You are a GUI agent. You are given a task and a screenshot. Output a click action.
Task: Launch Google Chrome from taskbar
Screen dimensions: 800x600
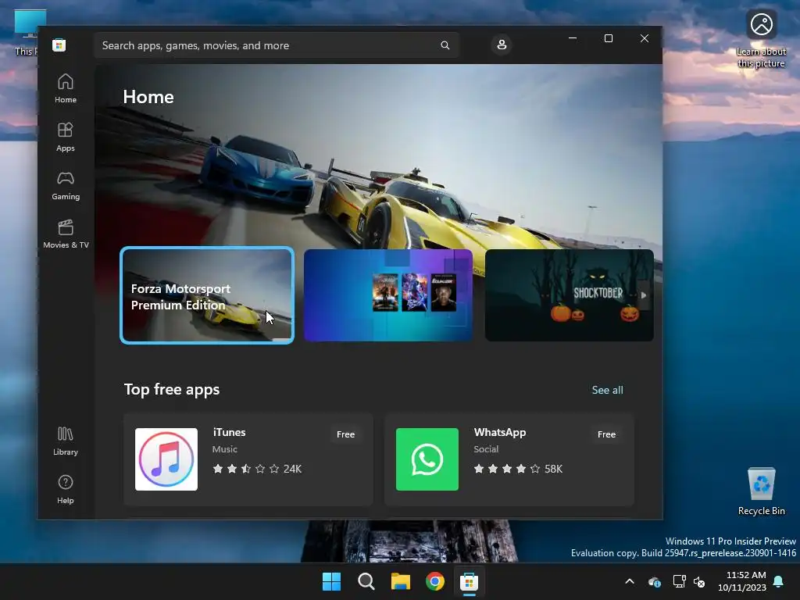434,581
